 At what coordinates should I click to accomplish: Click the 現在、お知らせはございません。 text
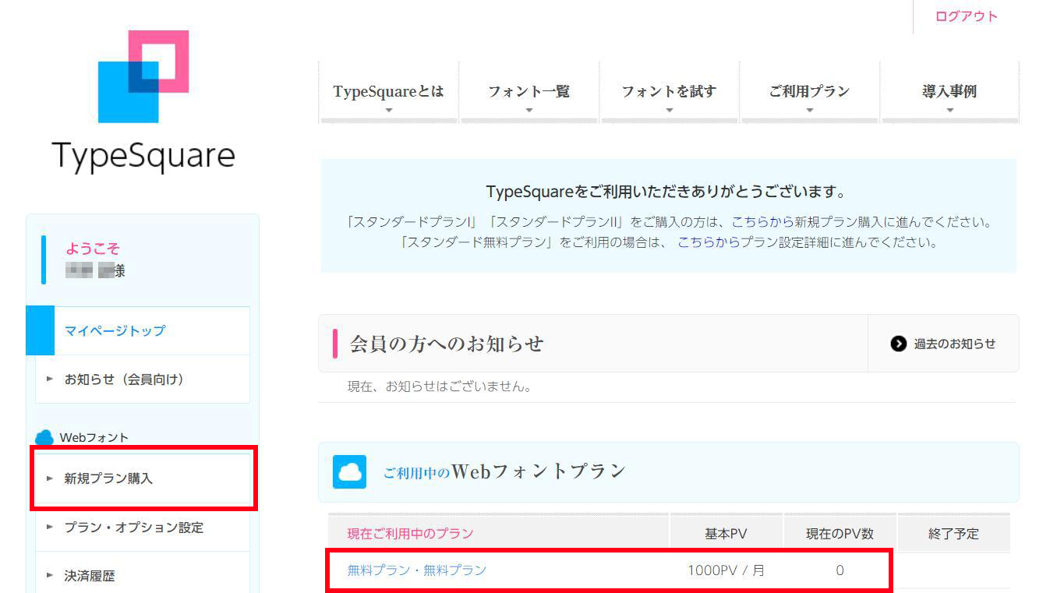tap(440, 387)
